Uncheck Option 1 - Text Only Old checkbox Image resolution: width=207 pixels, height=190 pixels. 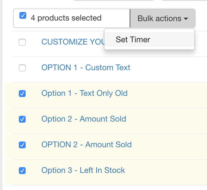pos(22,94)
